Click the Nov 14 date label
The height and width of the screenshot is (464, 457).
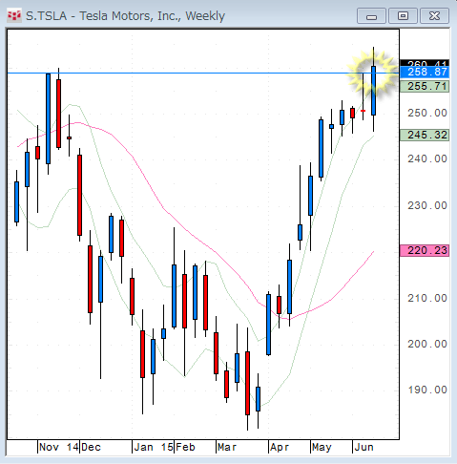click(x=59, y=447)
